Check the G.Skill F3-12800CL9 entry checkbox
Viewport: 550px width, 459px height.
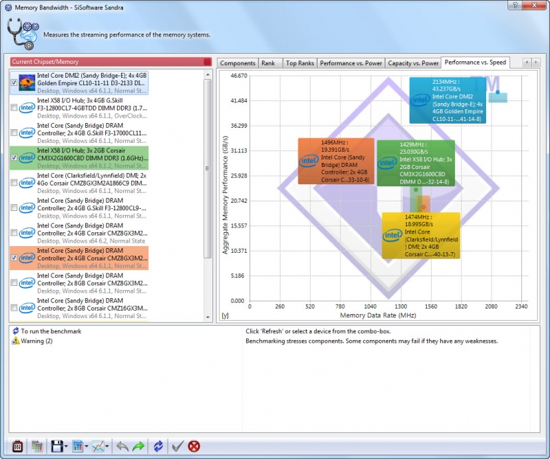pos(14,208)
